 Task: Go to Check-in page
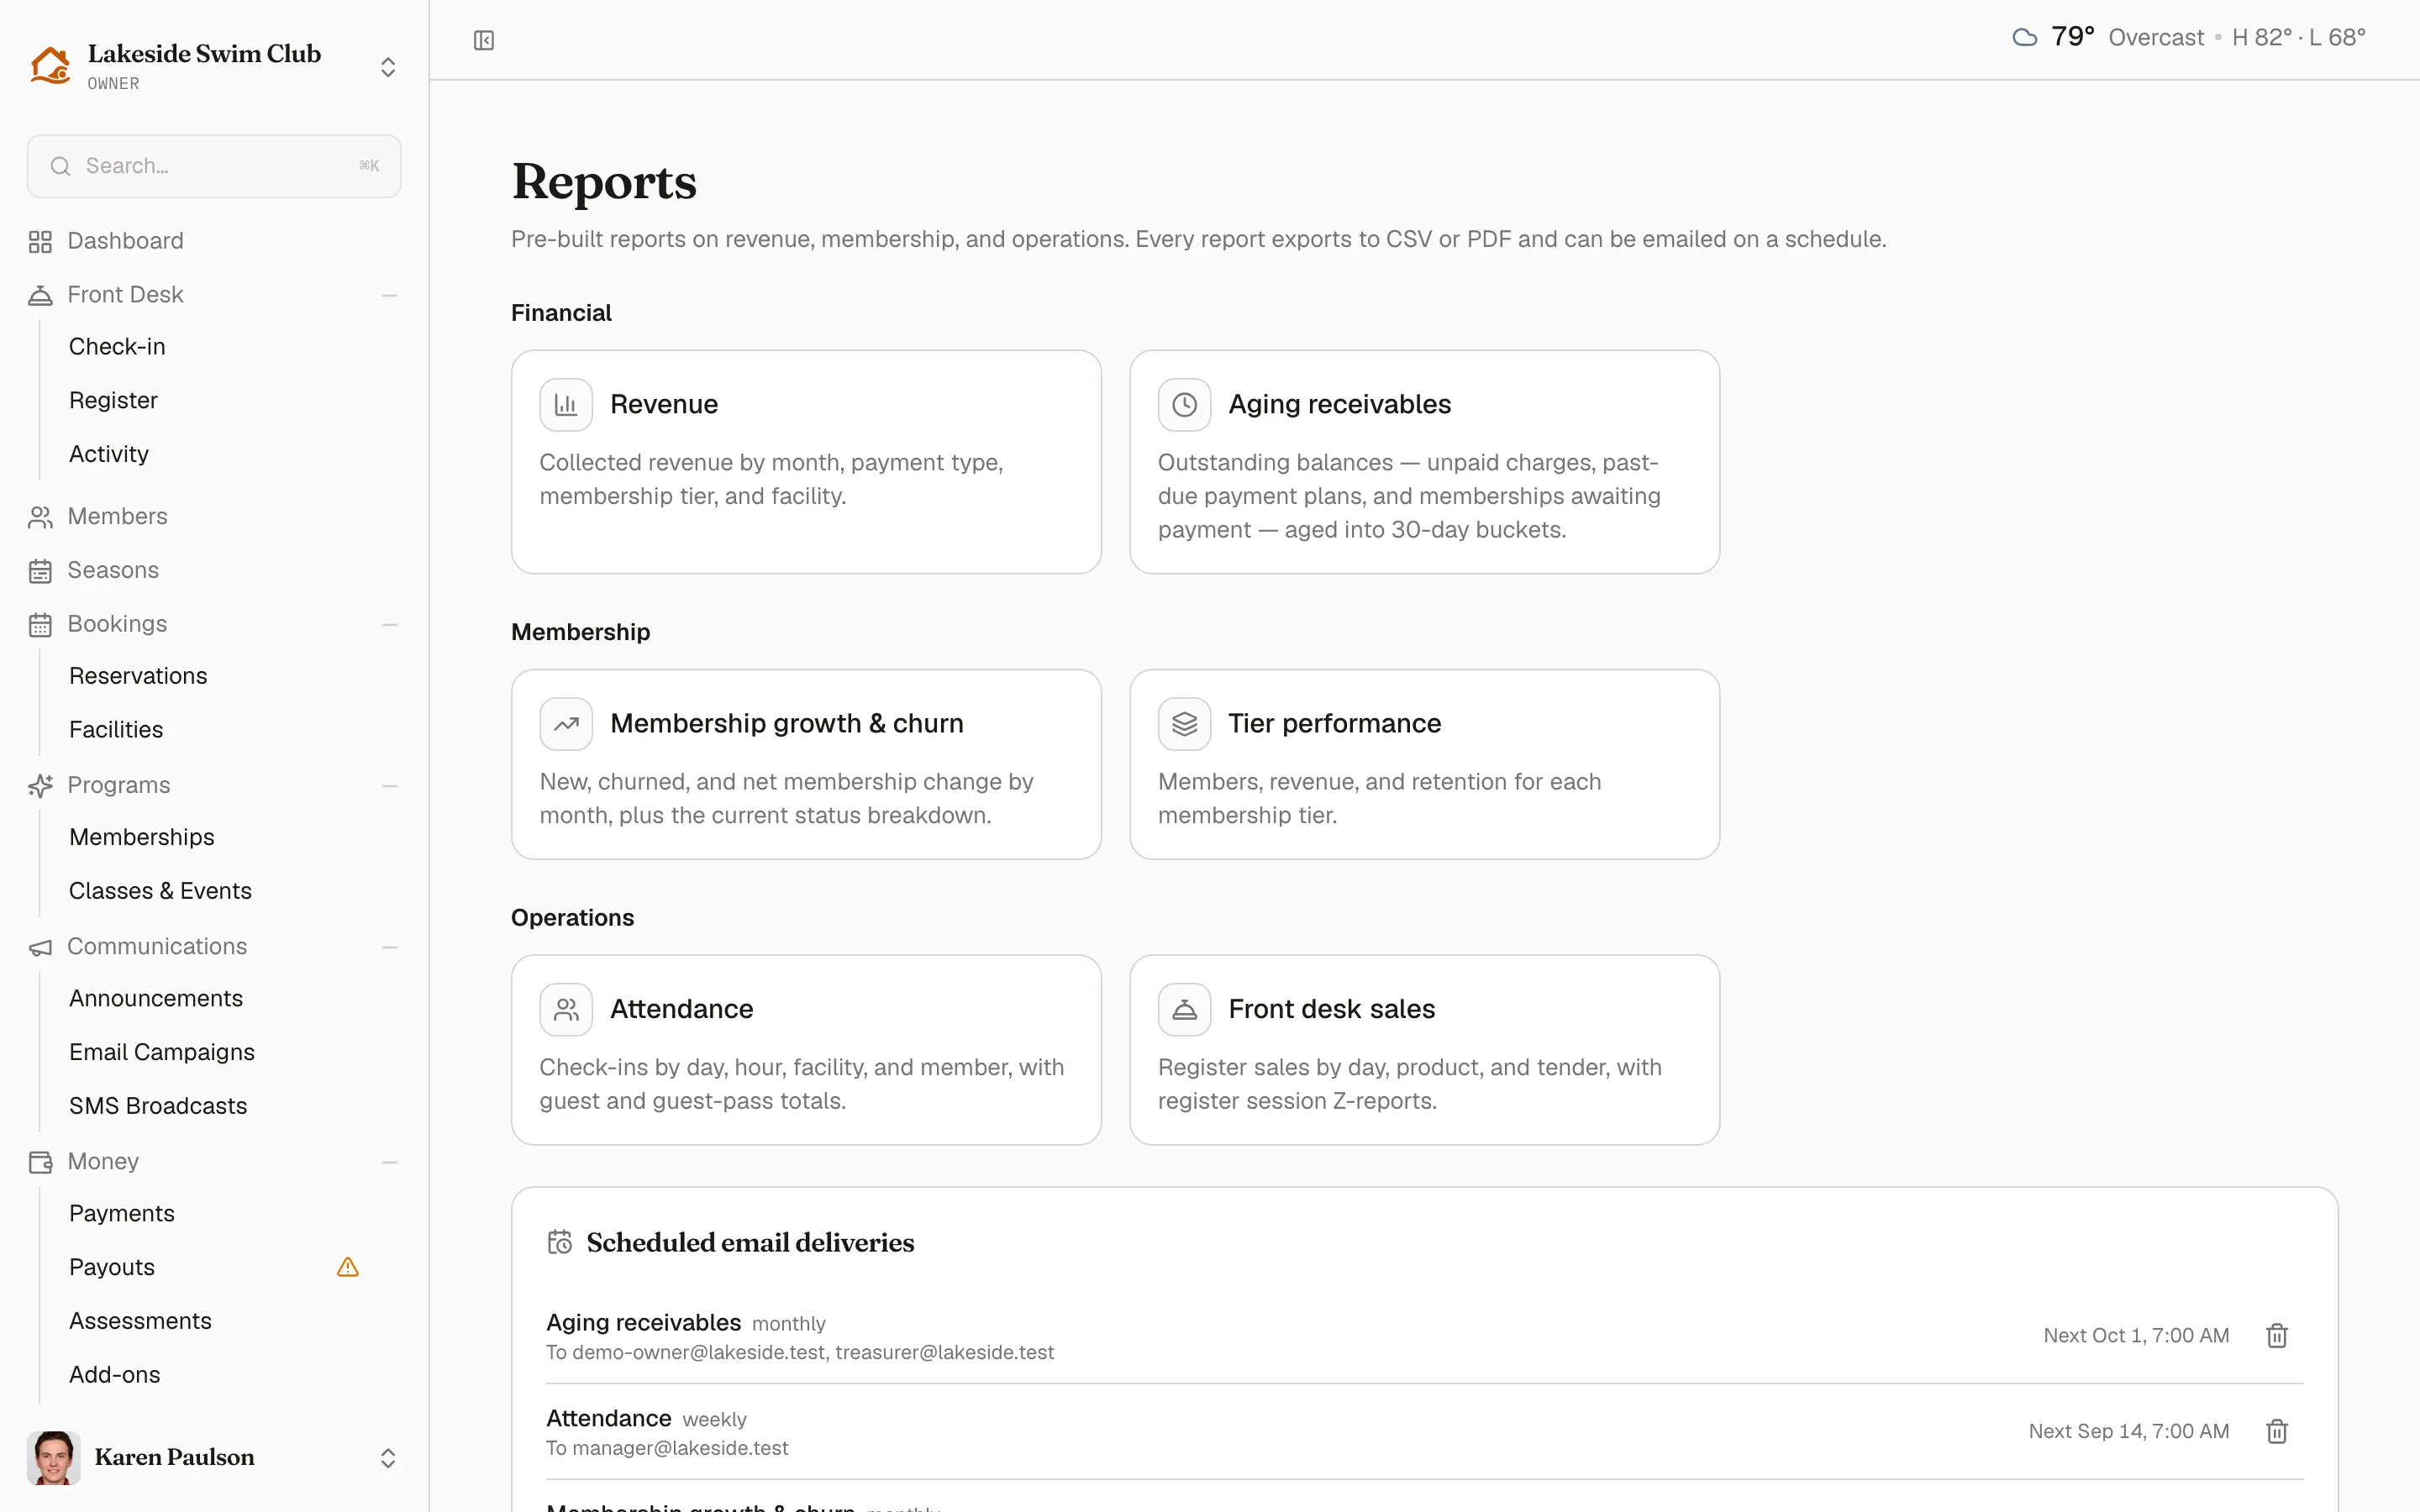(117, 346)
